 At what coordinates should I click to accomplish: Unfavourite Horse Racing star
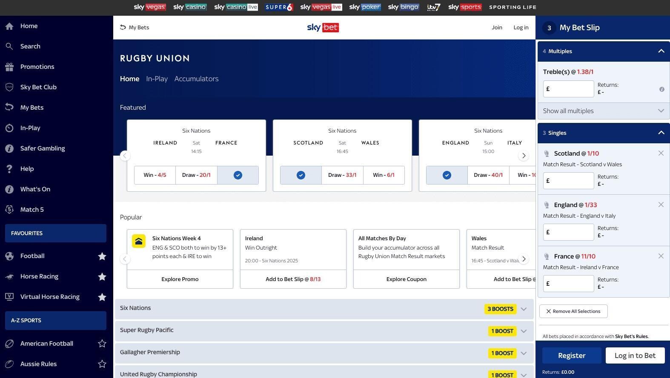pos(102,276)
